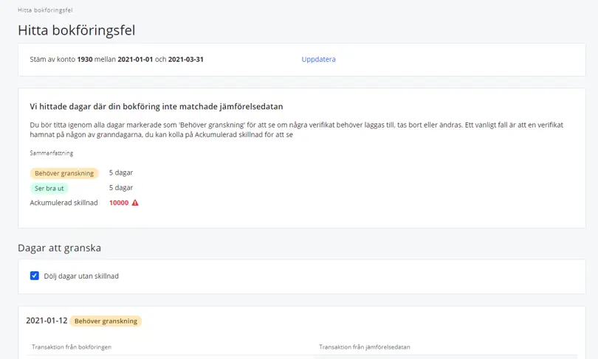
Task: Click the end date 2021-03-31
Action: click(186, 59)
